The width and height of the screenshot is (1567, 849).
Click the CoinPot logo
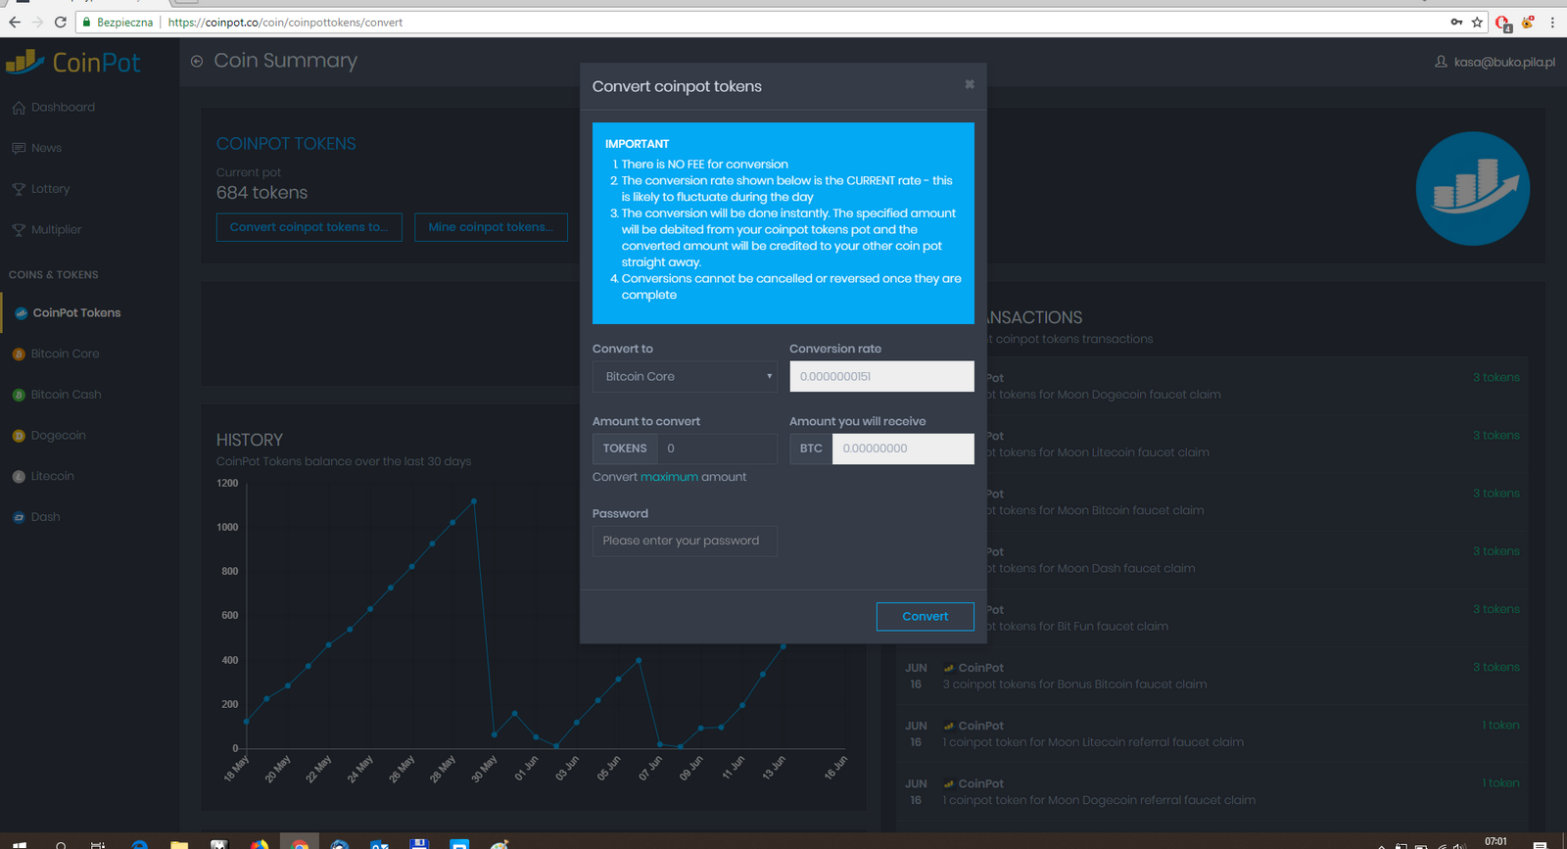click(x=73, y=63)
